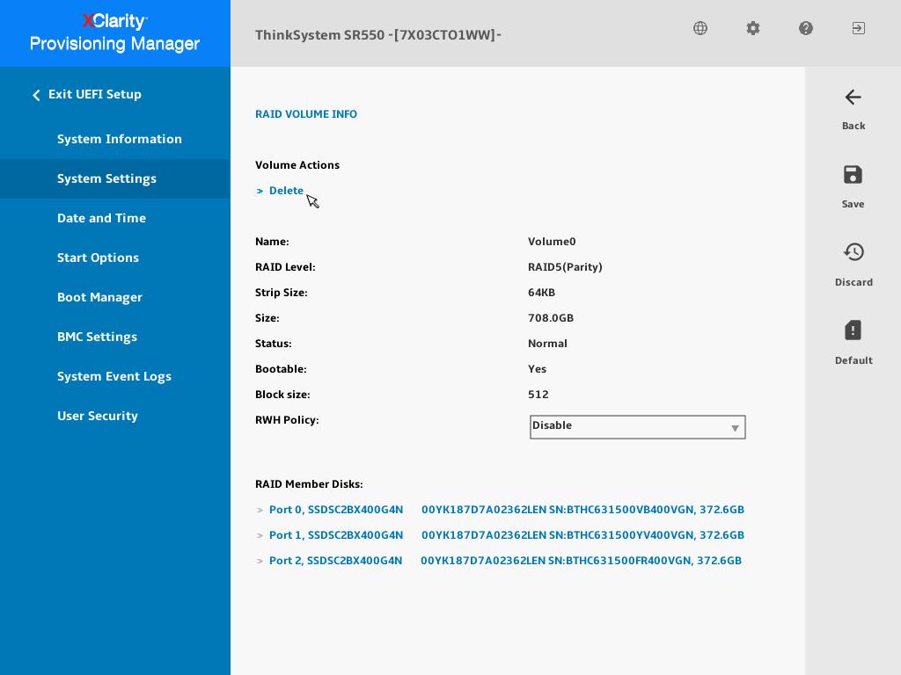Click the Default settings icon
This screenshot has width=901, height=675.
(853, 330)
